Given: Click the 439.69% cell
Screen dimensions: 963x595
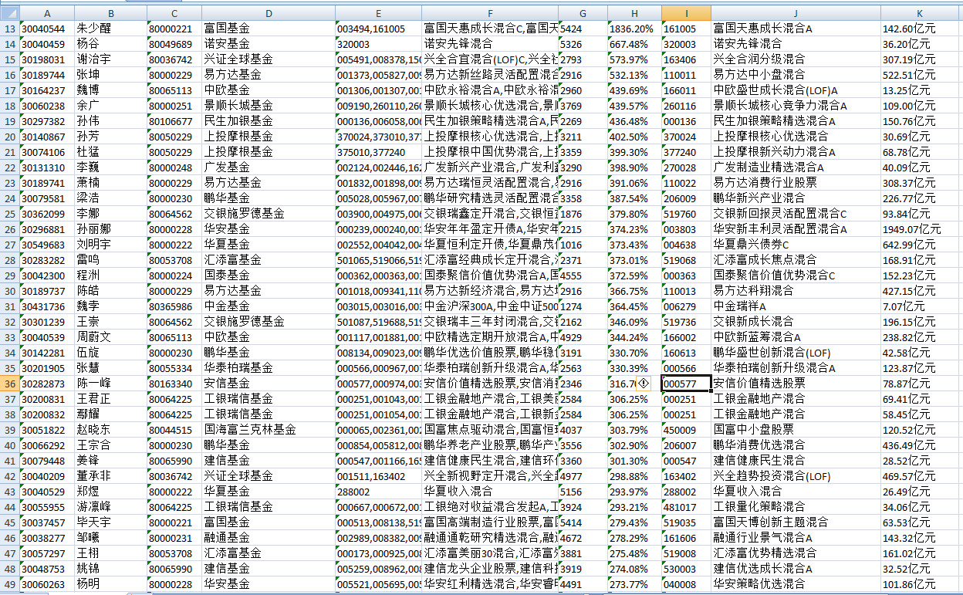Looking at the screenshot, I should [634, 90].
